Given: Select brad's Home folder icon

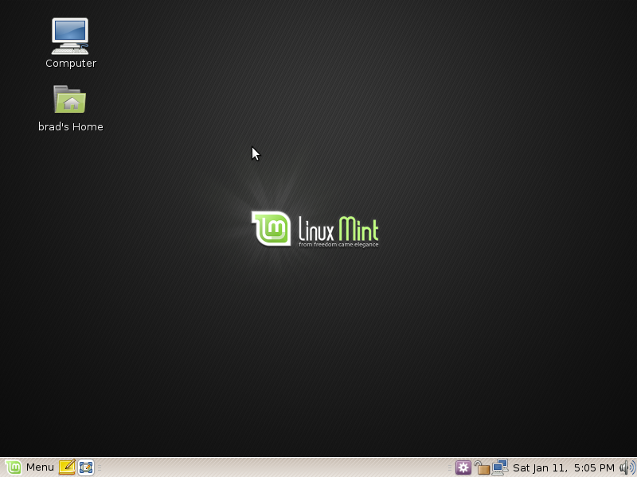Looking at the screenshot, I should pos(70,99).
